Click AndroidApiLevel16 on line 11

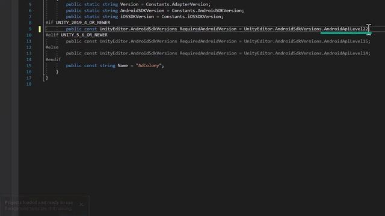click(x=346, y=41)
